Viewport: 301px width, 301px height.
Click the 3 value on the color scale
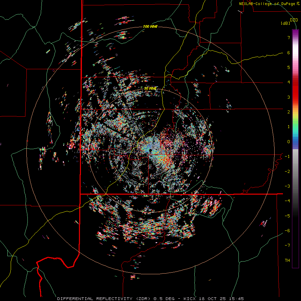(289, 97)
